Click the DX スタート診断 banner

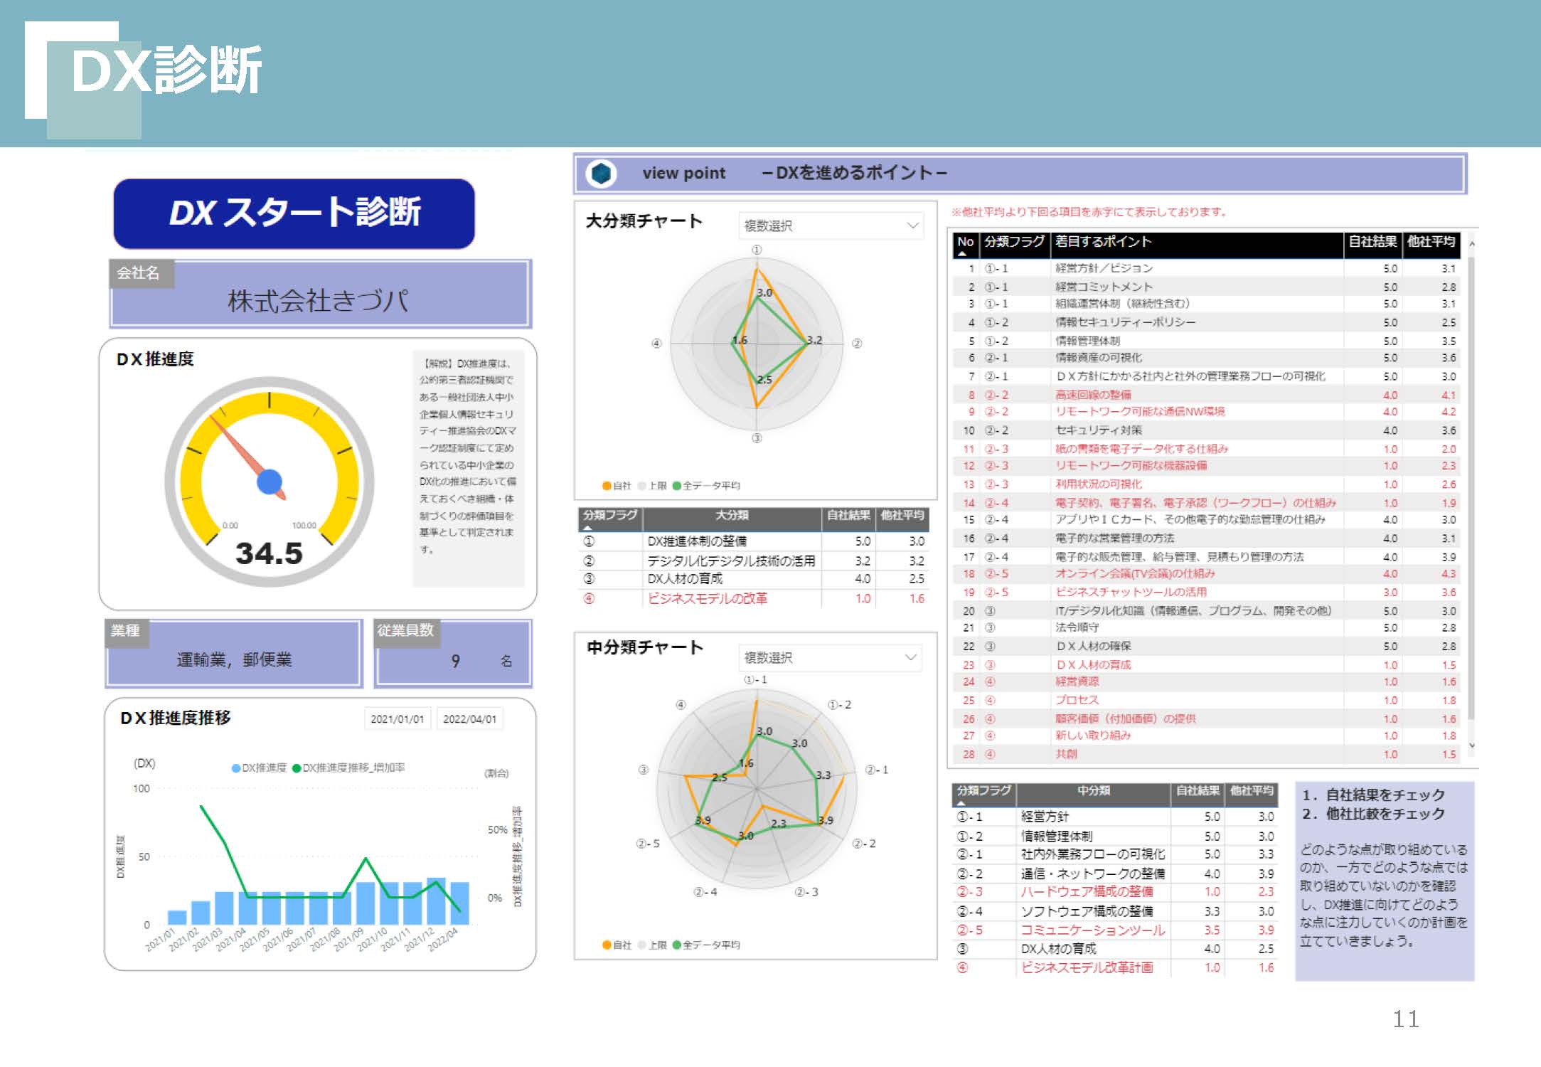pos(294,213)
